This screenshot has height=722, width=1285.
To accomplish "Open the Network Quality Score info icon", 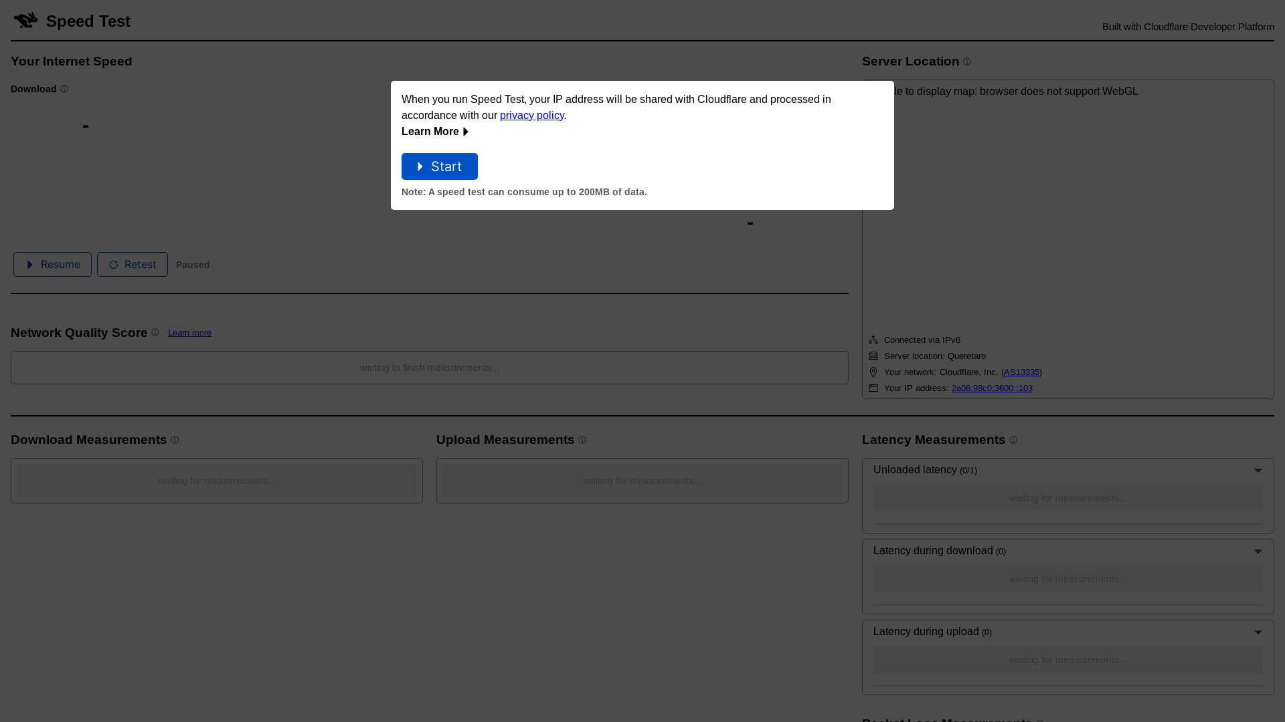I will click(155, 332).
